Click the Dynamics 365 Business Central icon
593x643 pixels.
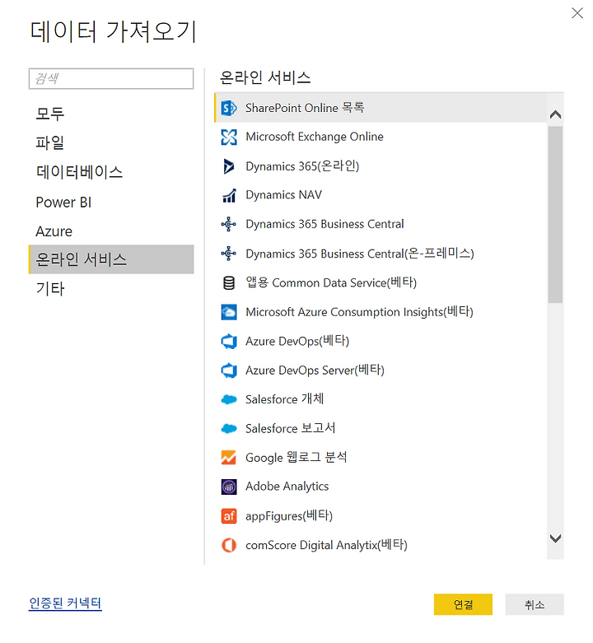point(229,225)
